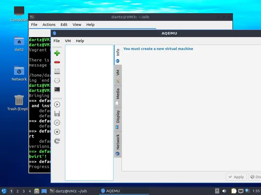The height and width of the screenshot is (195, 261).
Task: Activate the AQEMU taskbar button
Action: tap(124, 191)
